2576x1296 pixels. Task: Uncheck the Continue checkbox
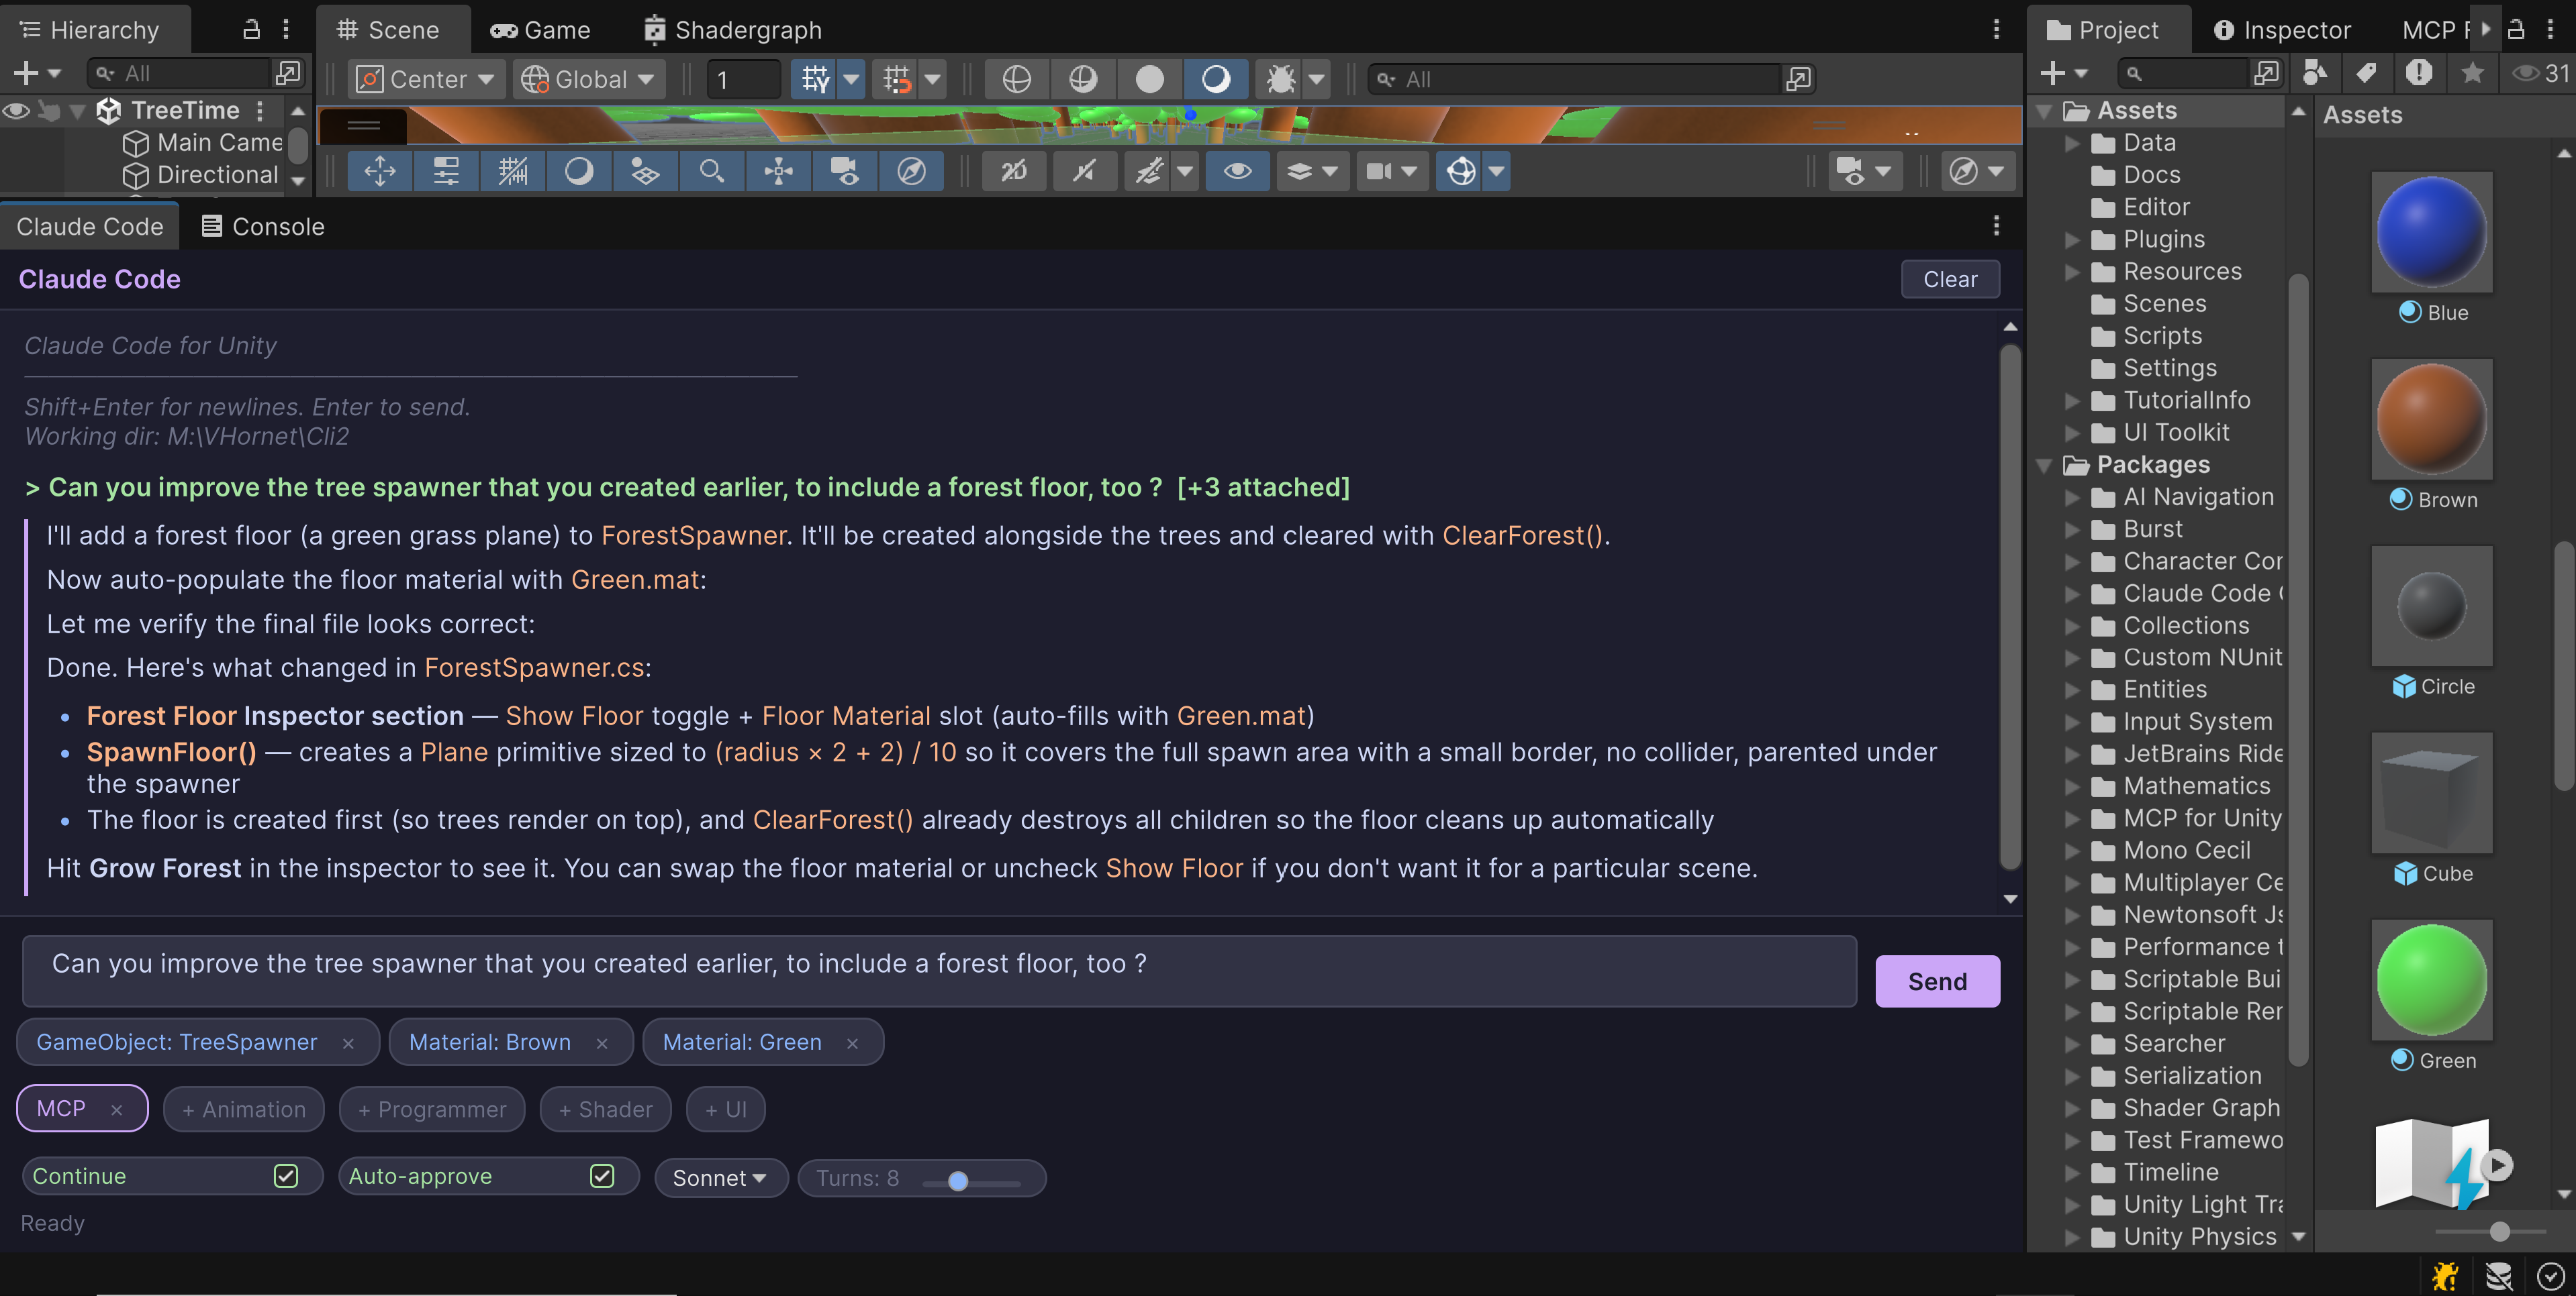pyautogui.click(x=287, y=1176)
